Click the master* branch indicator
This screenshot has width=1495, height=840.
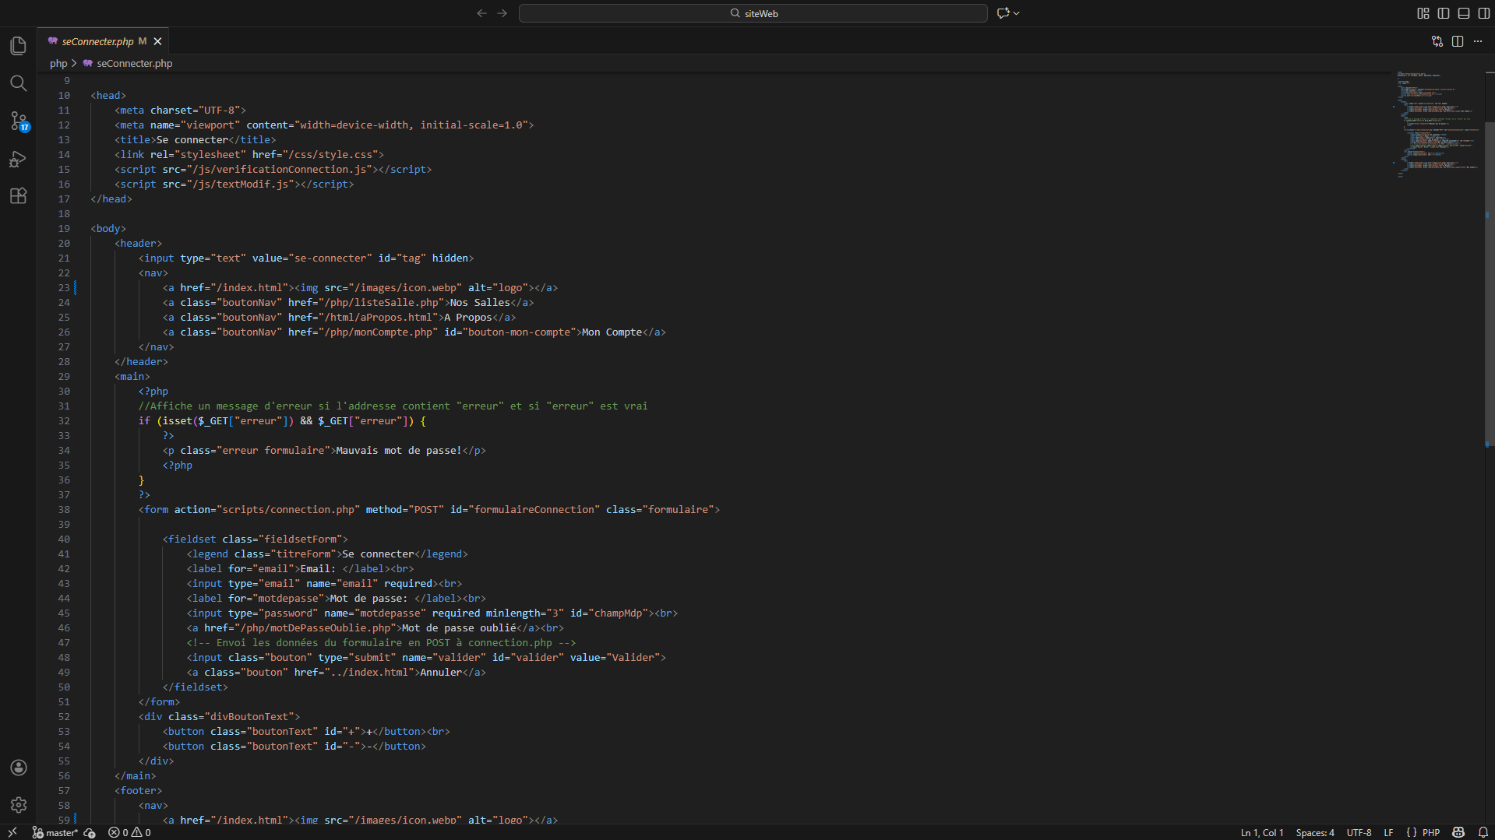[x=55, y=832]
